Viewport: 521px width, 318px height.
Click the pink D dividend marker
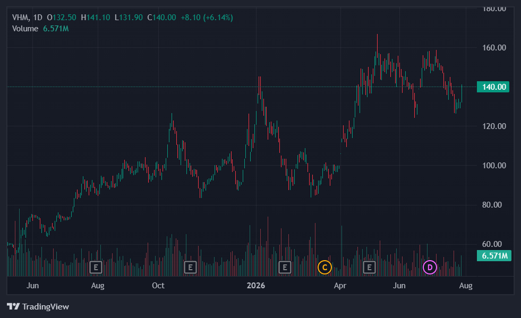[430, 267]
